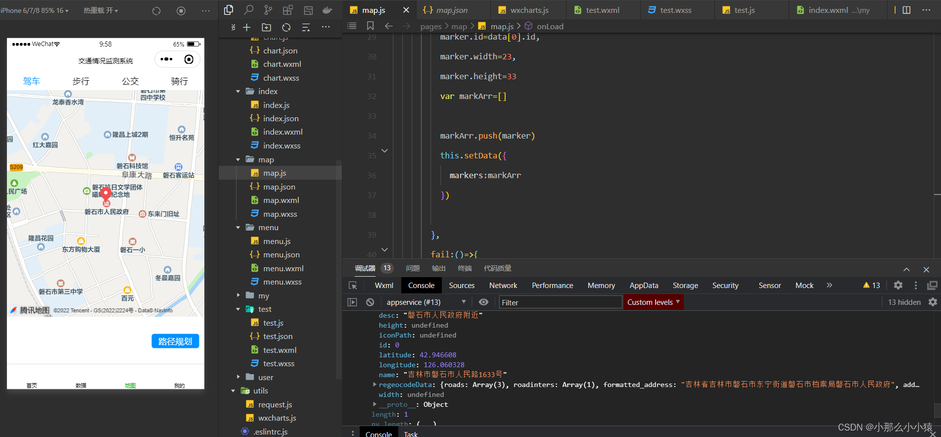Open the iPhone 6/7/8 device dropdown
The width and height of the screenshot is (941, 437).
34,10
